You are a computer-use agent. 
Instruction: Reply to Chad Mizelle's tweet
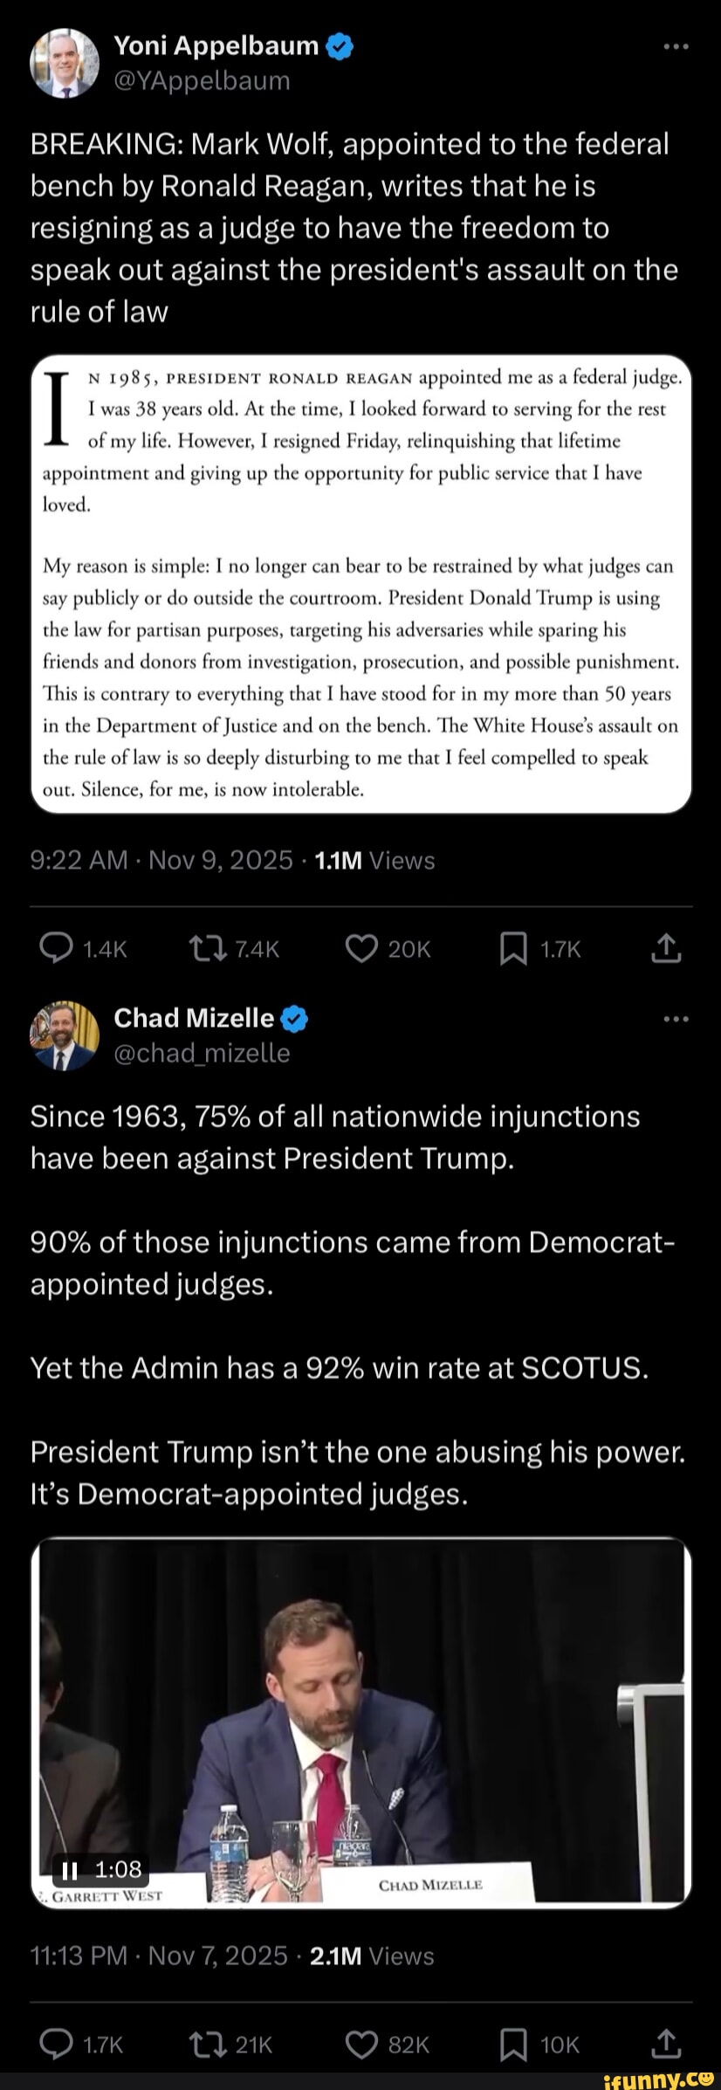click(x=57, y=2045)
